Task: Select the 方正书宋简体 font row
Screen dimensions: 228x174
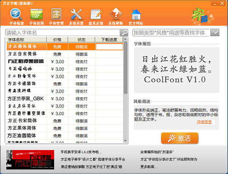Action: 65,121
